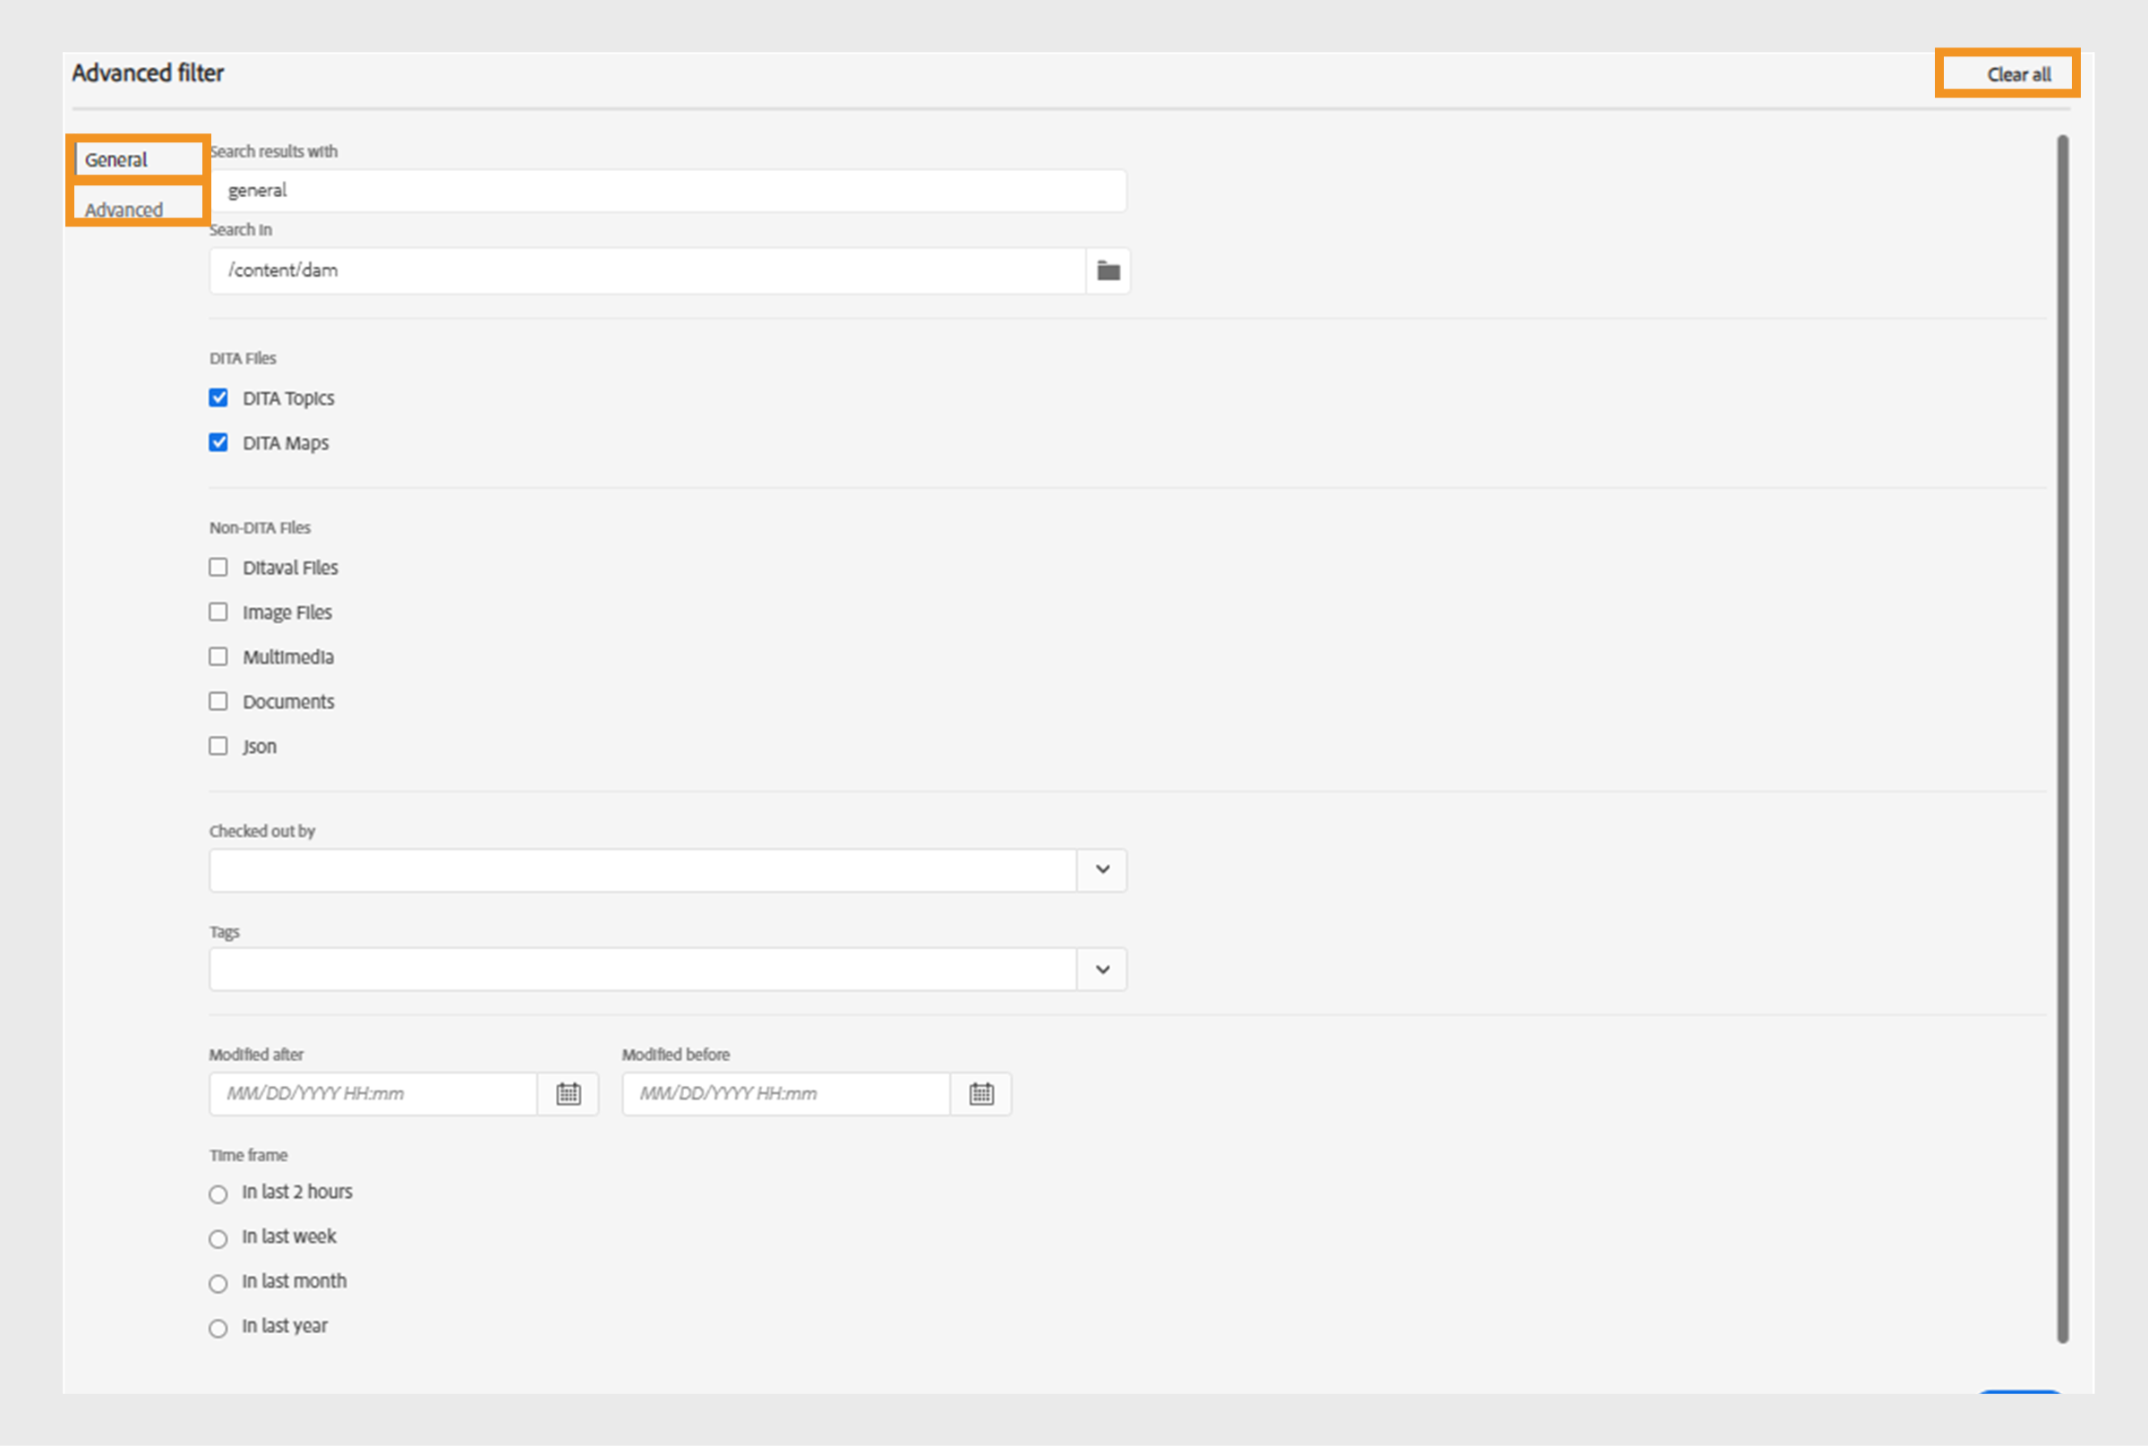The width and height of the screenshot is (2148, 1446).
Task: Select the Modified after date input
Action: tap(372, 1092)
